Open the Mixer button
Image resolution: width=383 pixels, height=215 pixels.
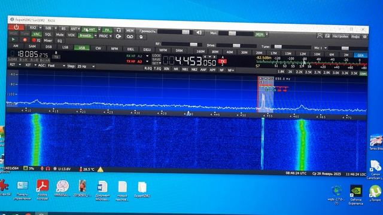tap(48, 41)
